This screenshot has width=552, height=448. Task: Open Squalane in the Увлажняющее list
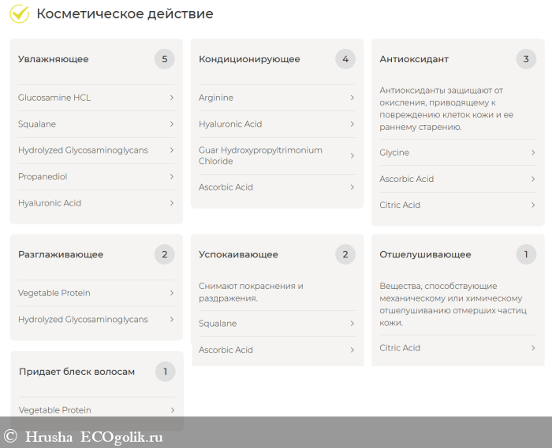pos(96,124)
